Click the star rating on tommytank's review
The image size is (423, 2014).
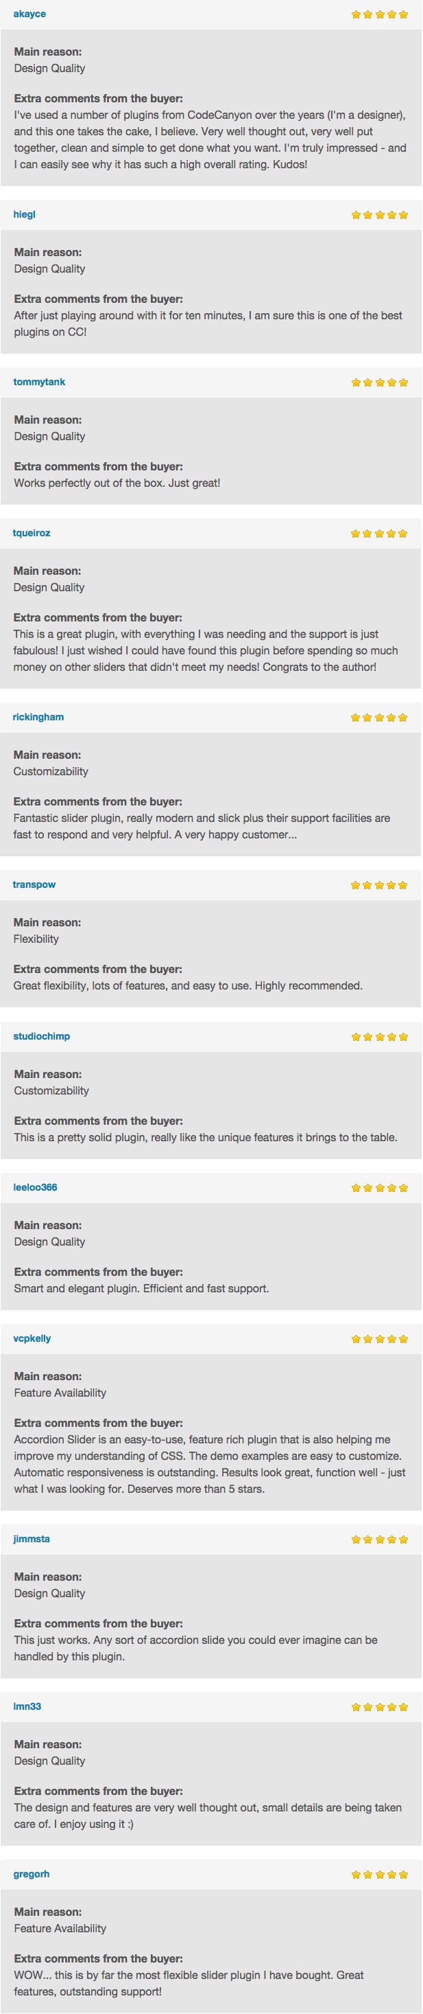tap(379, 382)
